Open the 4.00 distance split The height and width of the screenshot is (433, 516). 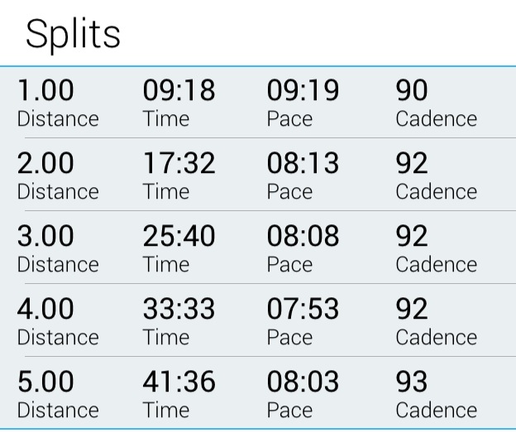(x=45, y=309)
